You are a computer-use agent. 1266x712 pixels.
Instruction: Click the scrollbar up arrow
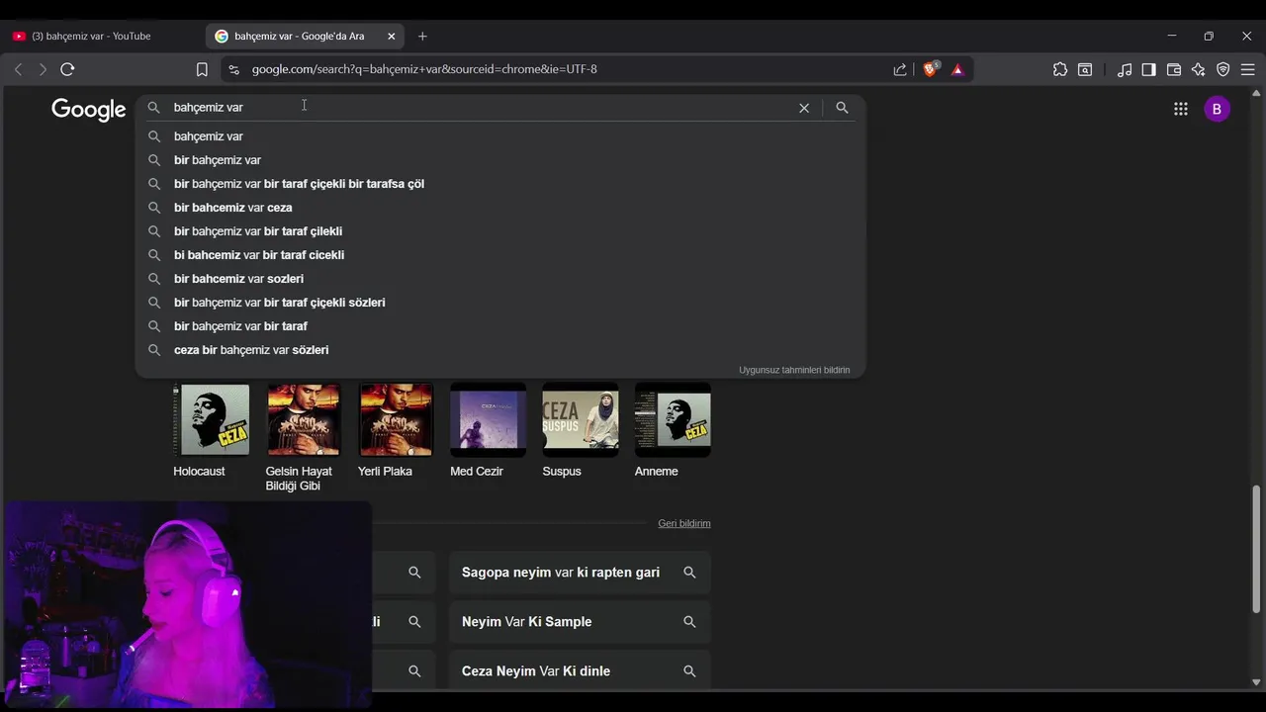[1257, 94]
